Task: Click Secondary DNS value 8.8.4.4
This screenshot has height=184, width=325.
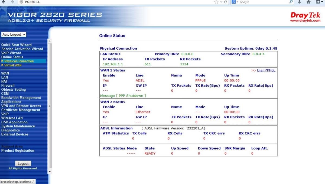Action: [258, 54]
